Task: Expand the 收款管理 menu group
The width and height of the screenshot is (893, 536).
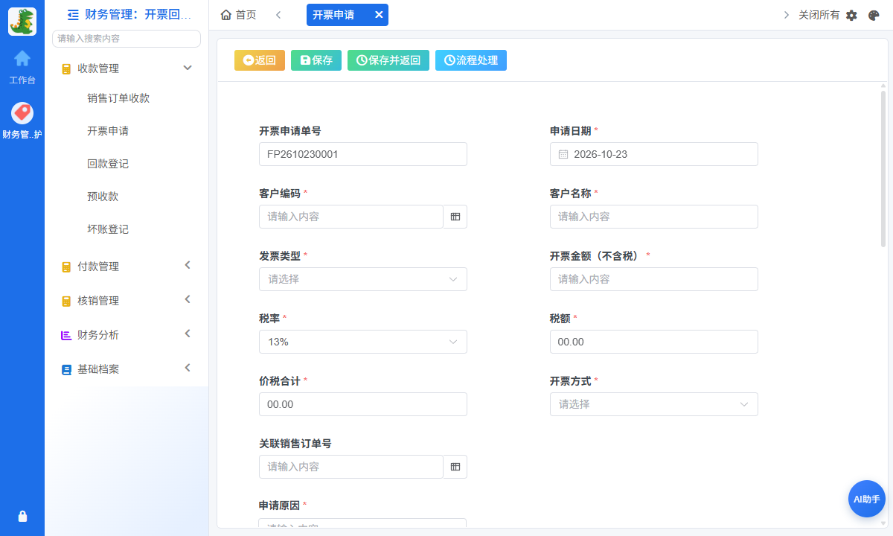Action: (127, 68)
